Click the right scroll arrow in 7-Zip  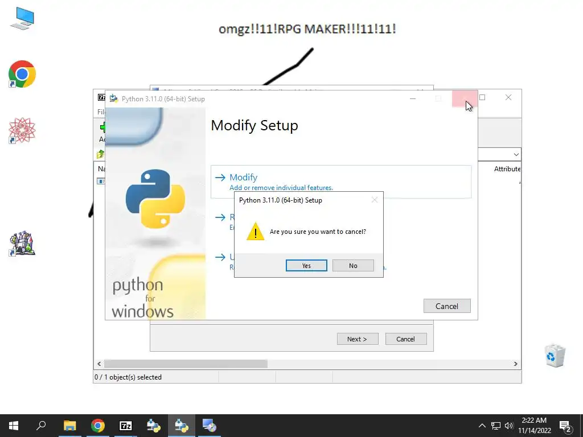pyautogui.click(x=515, y=364)
